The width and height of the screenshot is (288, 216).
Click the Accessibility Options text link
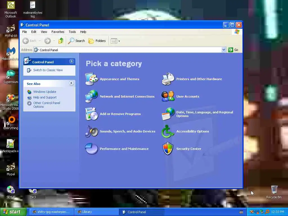(x=193, y=131)
